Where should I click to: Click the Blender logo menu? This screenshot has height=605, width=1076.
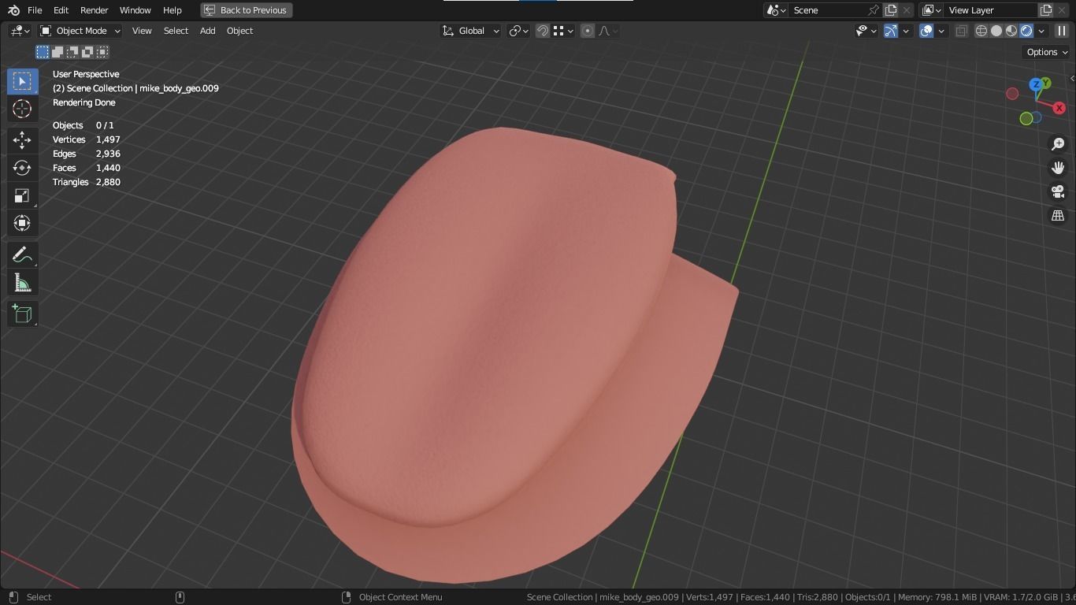point(13,10)
